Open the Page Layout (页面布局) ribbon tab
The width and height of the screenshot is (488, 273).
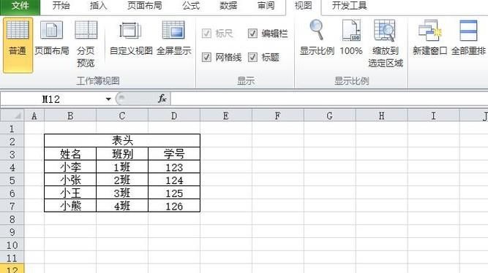144,6
